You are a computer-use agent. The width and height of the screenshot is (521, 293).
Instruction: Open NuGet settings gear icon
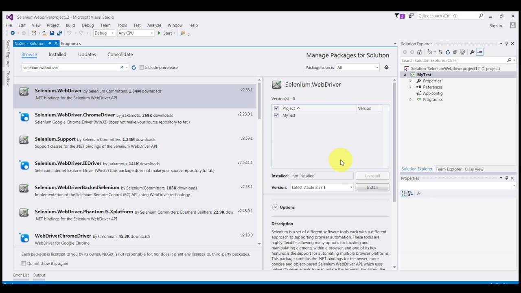[386, 67]
